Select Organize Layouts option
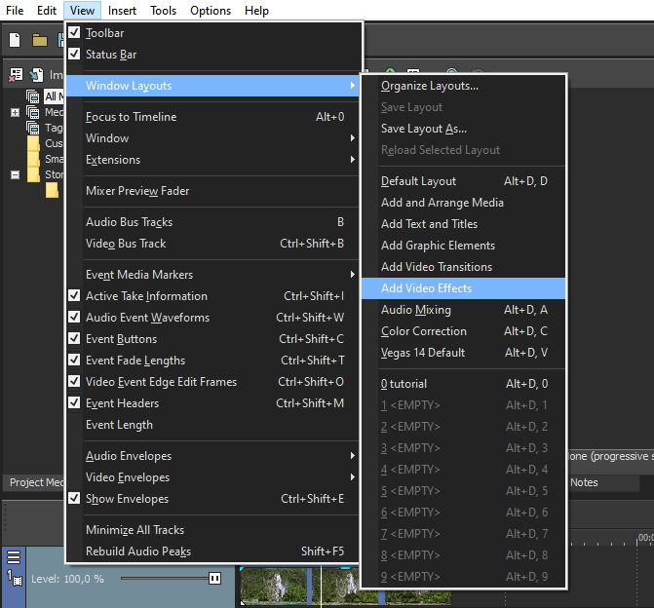The image size is (654, 608). click(x=429, y=86)
